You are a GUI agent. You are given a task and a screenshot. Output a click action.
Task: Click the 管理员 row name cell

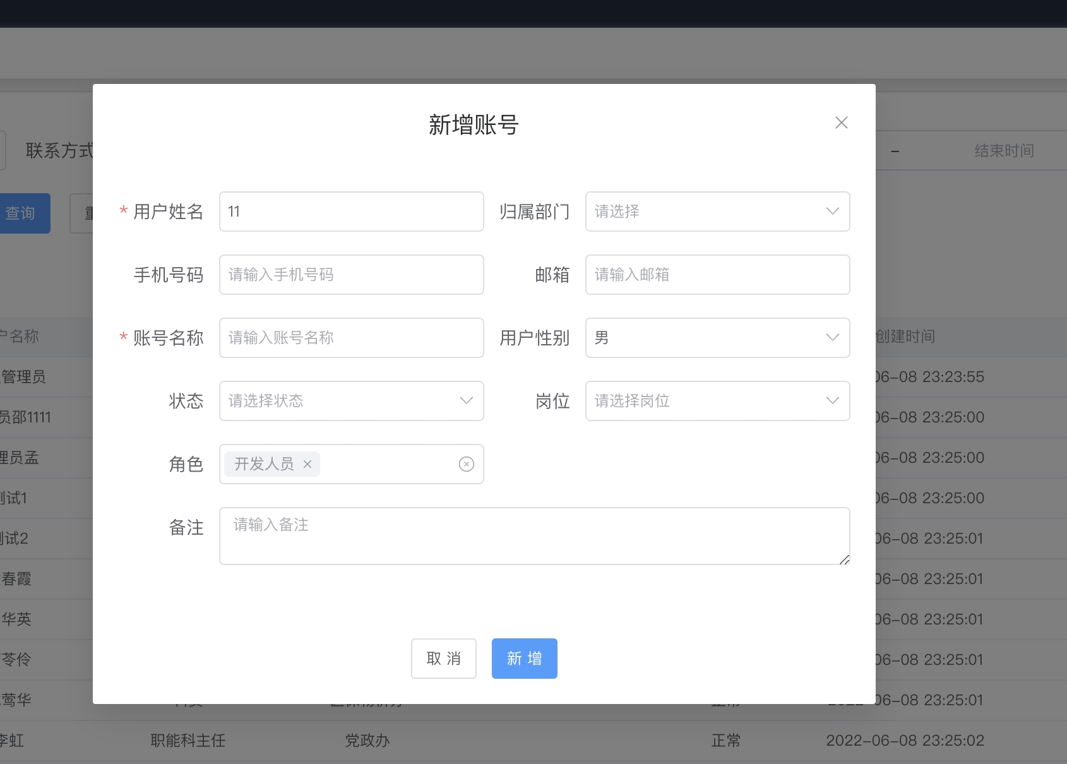tap(23, 377)
